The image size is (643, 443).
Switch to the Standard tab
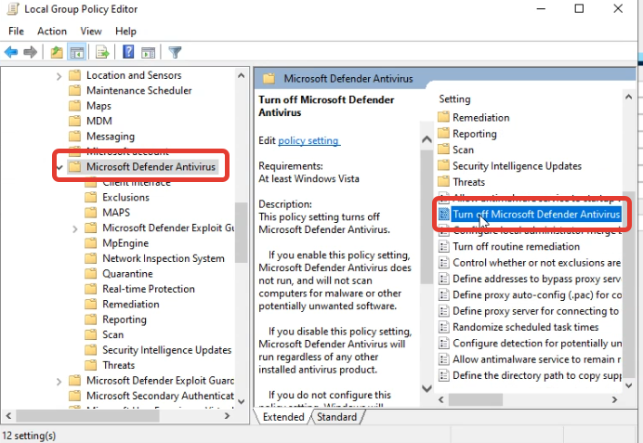tap(336, 417)
